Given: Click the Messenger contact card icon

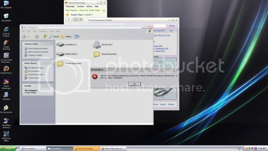Looking at the screenshot, I should (81, 19).
